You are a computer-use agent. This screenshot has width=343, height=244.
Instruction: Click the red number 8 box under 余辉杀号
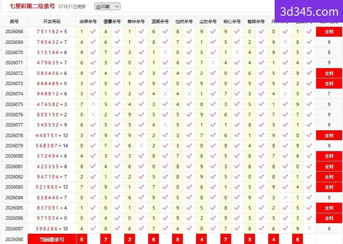pyautogui.click(x=82, y=239)
